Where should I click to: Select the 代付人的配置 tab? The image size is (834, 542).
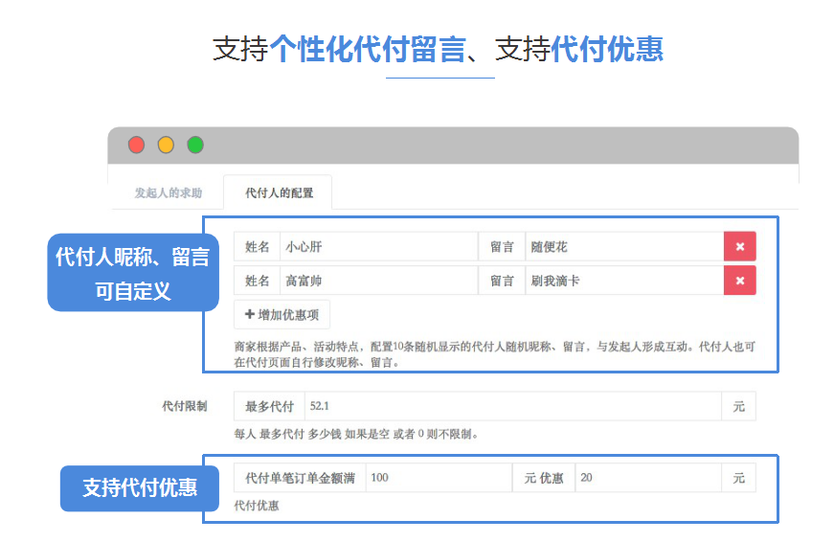(279, 192)
